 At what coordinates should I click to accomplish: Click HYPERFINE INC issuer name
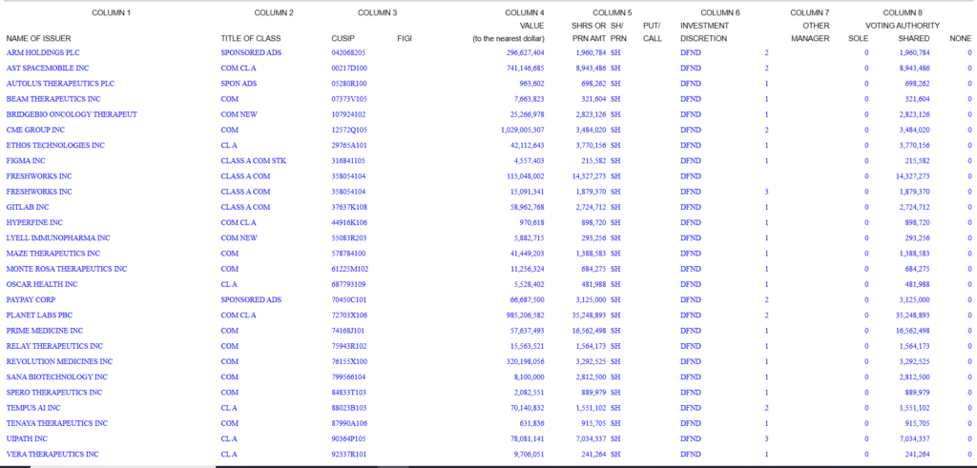(x=34, y=223)
